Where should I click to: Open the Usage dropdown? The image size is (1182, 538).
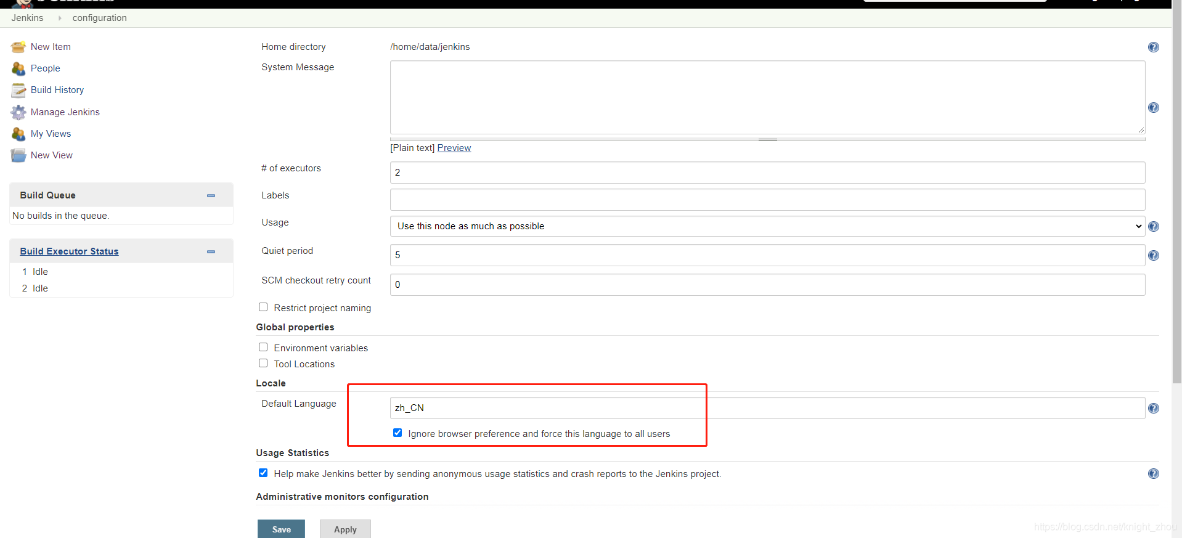click(767, 226)
